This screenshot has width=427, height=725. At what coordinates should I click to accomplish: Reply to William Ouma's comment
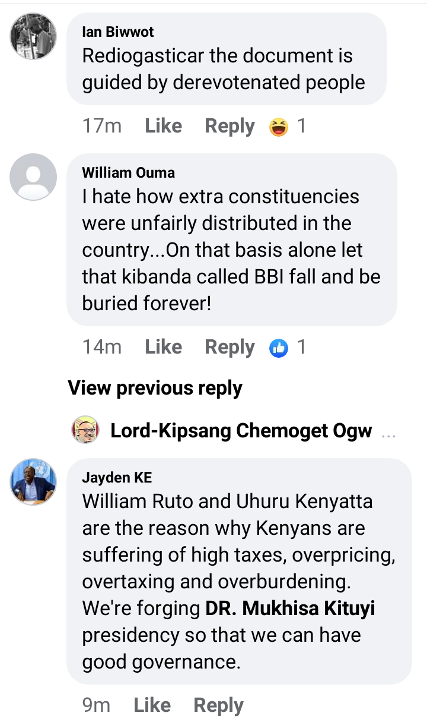pyautogui.click(x=230, y=347)
